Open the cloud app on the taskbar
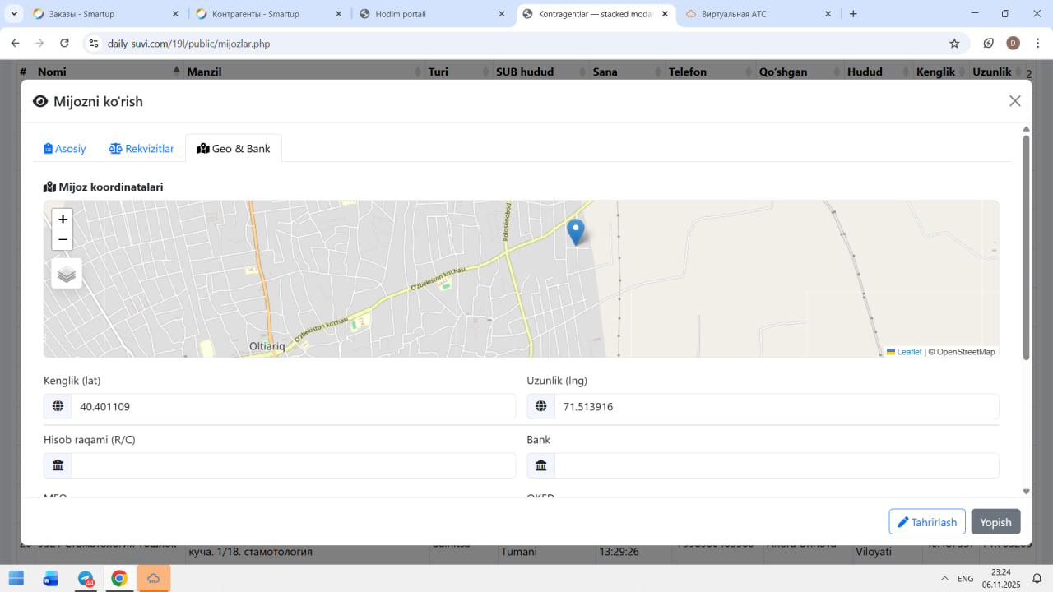Image resolution: width=1053 pixels, height=592 pixels. 154,578
